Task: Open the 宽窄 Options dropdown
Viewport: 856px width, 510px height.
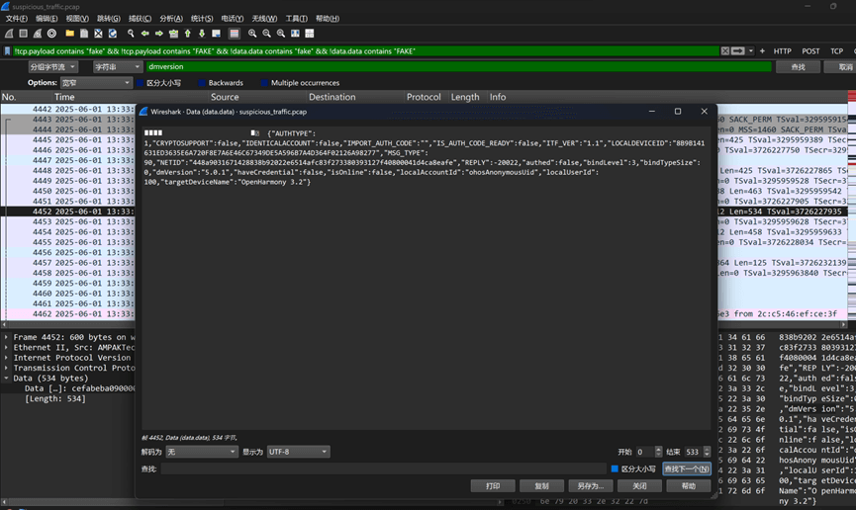Action: 96,83
